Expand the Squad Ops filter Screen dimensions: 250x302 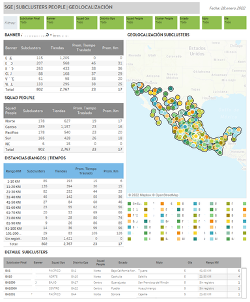click(x=87, y=23)
